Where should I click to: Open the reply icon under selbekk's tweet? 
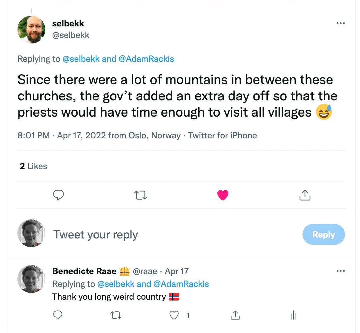58,195
